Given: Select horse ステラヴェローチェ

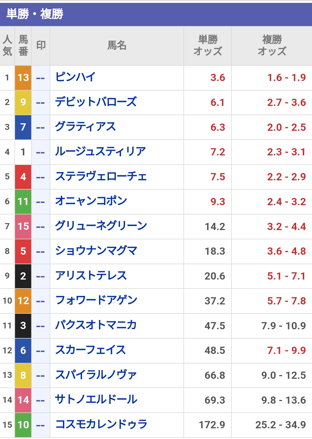Looking at the screenshot, I should click(x=101, y=177).
